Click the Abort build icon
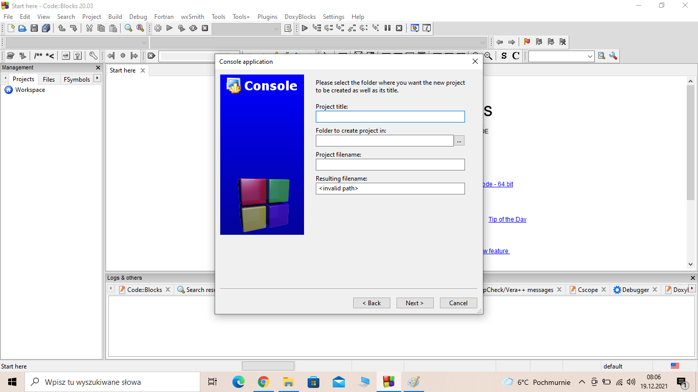698x392 pixels. coord(205,29)
